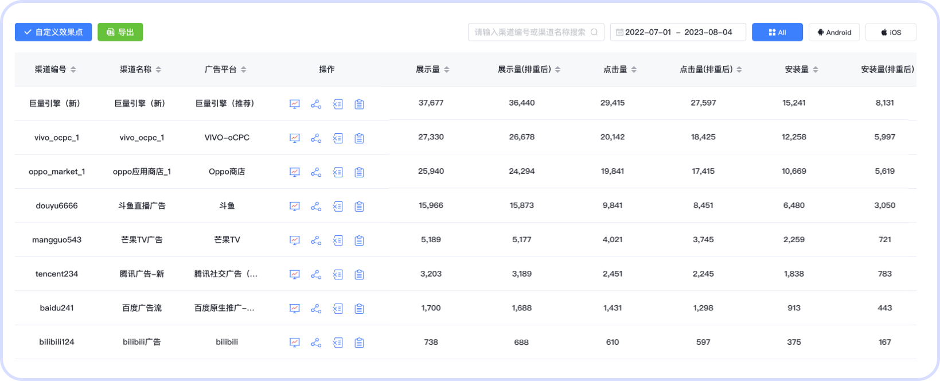Open clipboard report for bilibili124 row
The image size is (940, 381).
(x=359, y=343)
